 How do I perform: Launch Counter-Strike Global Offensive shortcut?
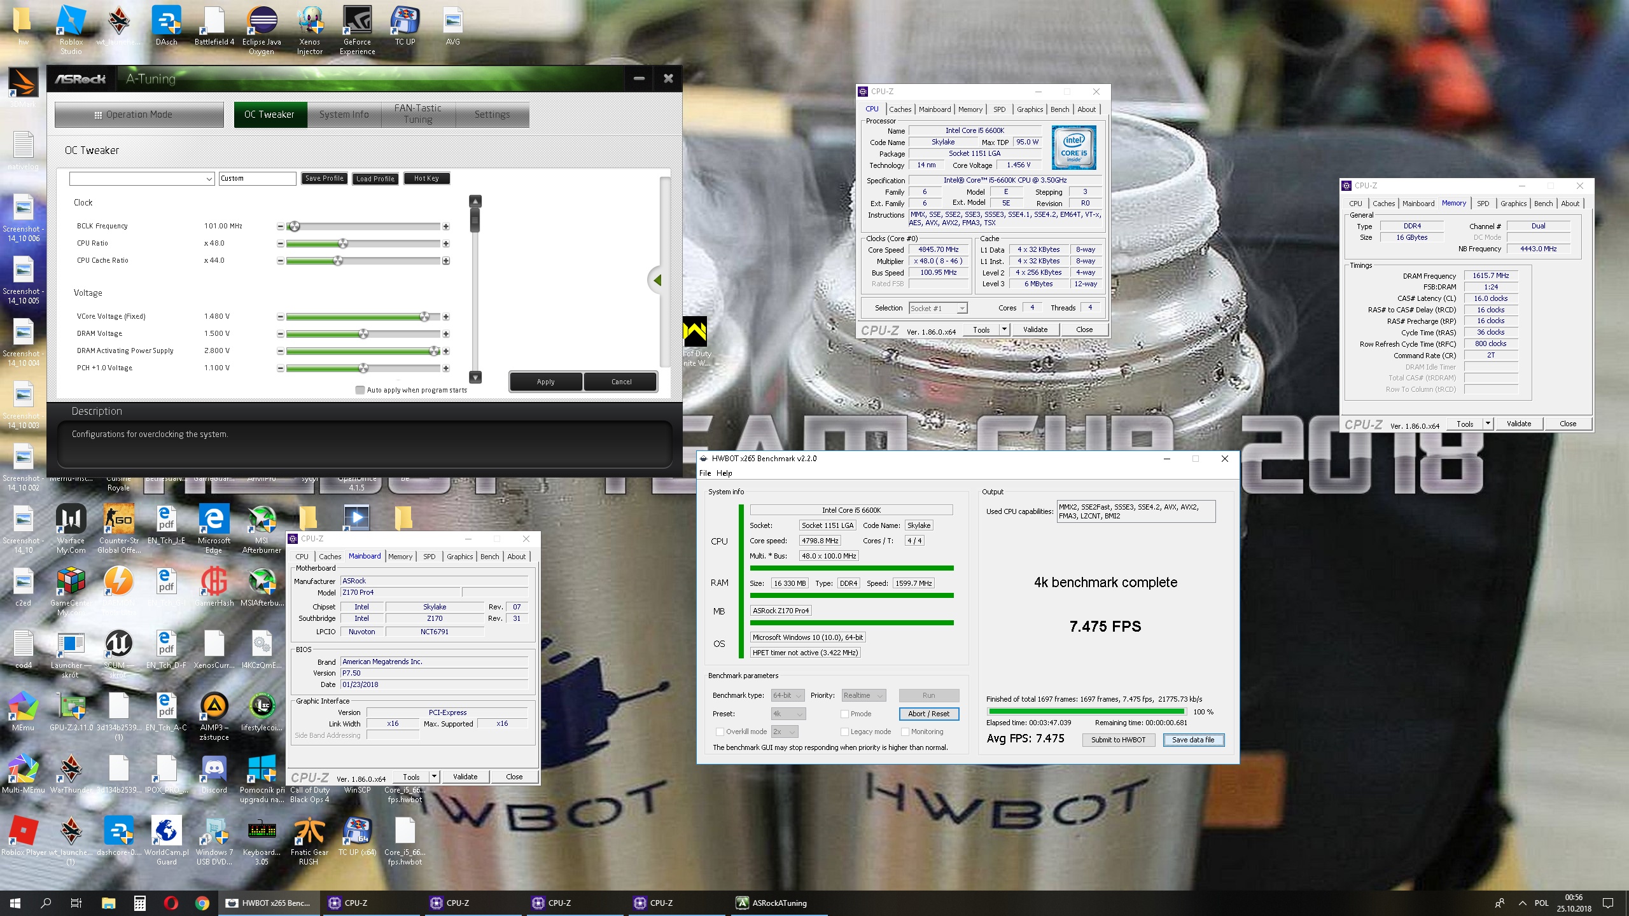[x=118, y=529]
